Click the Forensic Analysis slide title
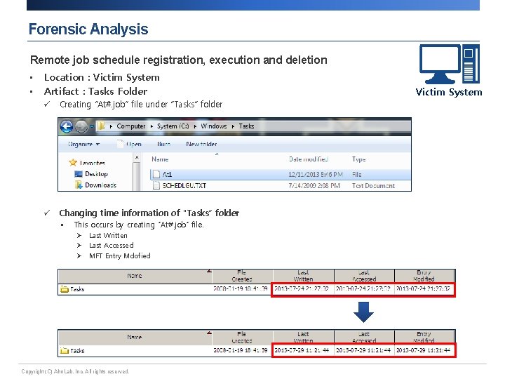Screen dimensions: 505x379 pos(88,29)
